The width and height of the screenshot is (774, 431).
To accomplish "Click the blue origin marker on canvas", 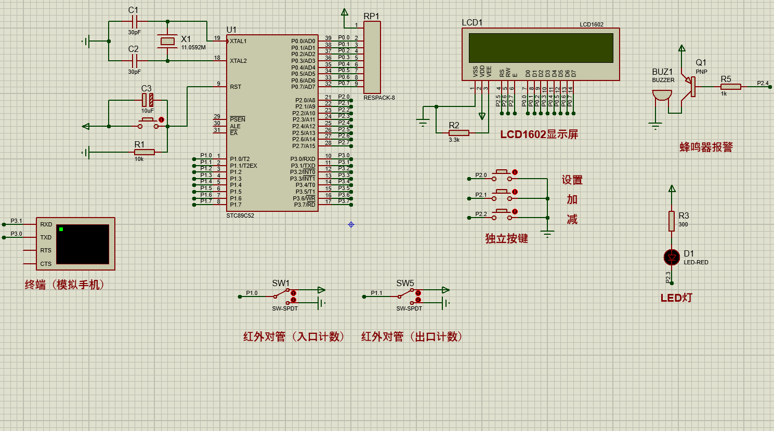I will 351,224.
